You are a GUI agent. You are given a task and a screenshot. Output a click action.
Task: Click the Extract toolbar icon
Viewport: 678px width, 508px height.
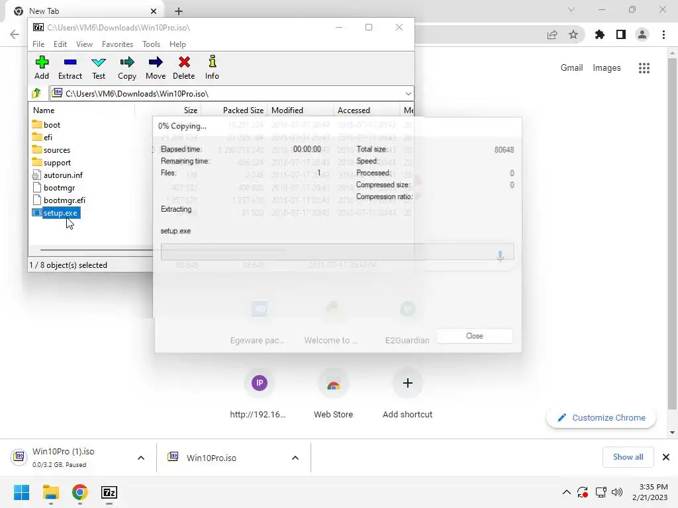(70, 68)
